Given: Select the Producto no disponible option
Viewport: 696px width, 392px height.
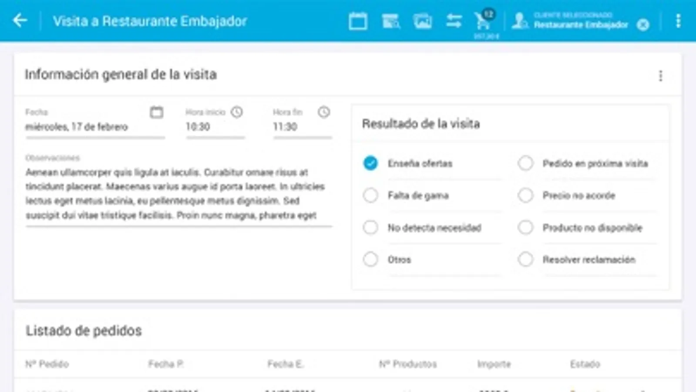Looking at the screenshot, I should (x=525, y=227).
